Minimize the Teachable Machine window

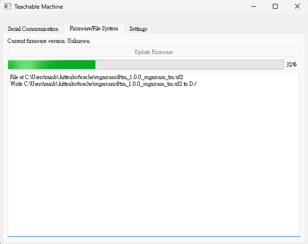coord(254,6)
